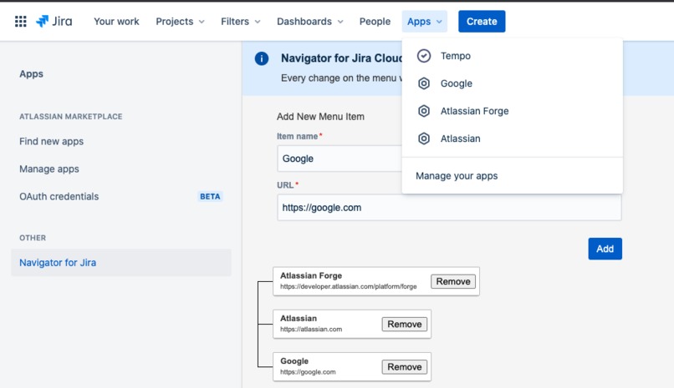Select Google from Apps menu
This screenshot has height=388, width=674.
point(512,83)
